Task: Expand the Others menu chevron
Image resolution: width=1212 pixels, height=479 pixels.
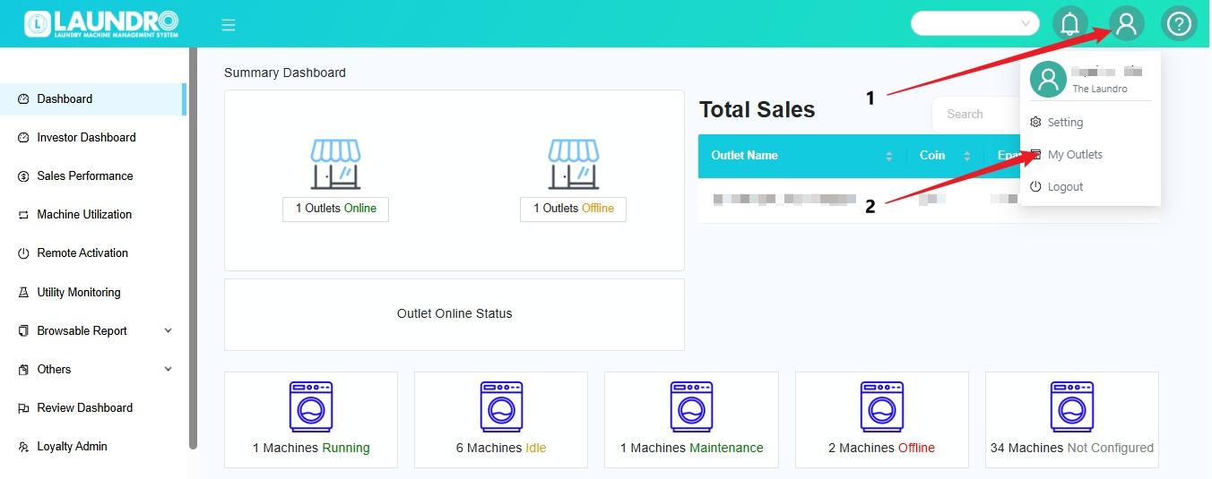Action: [x=168, y=369]
